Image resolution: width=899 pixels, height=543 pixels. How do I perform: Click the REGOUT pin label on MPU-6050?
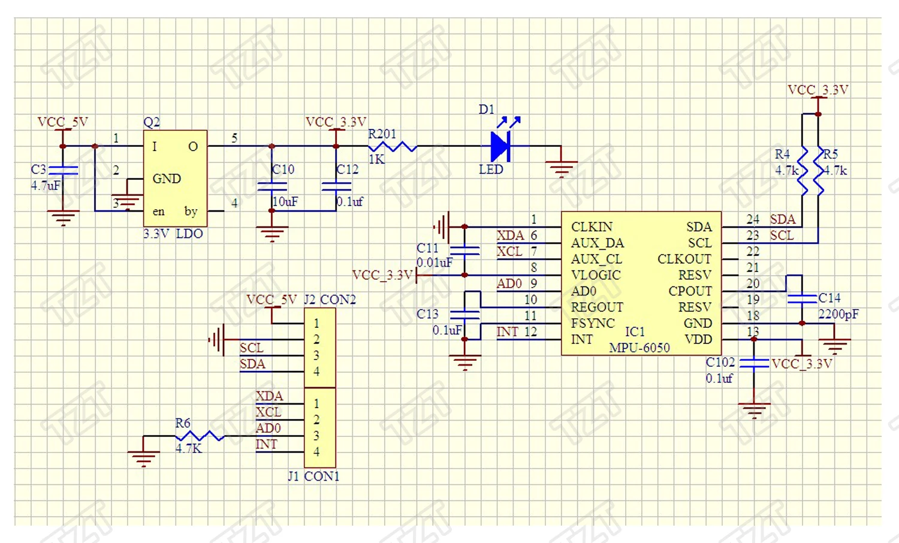tap(597, 307)
